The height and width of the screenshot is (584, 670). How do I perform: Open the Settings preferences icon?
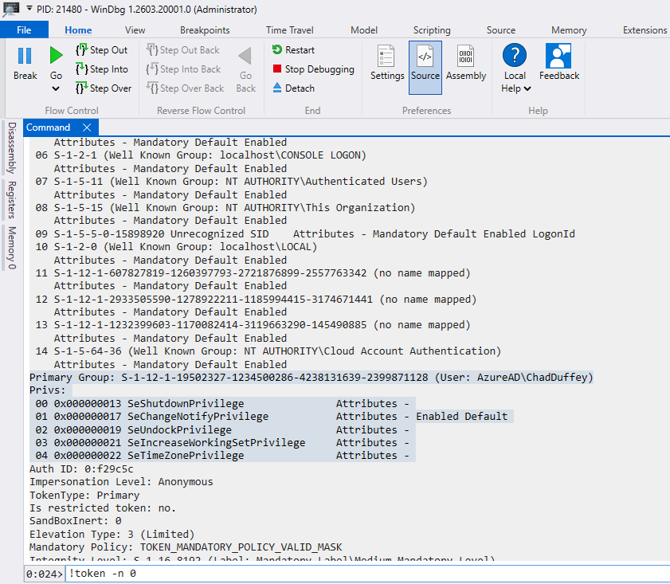[386, 56]
